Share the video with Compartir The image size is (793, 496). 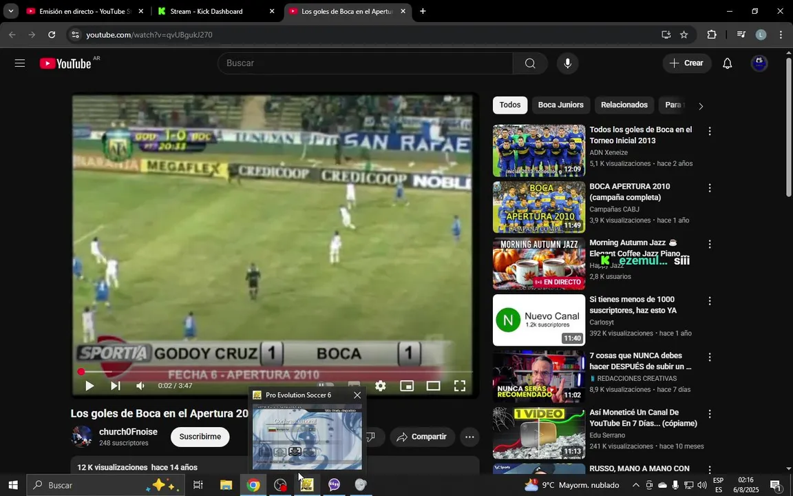click(422, 436)
